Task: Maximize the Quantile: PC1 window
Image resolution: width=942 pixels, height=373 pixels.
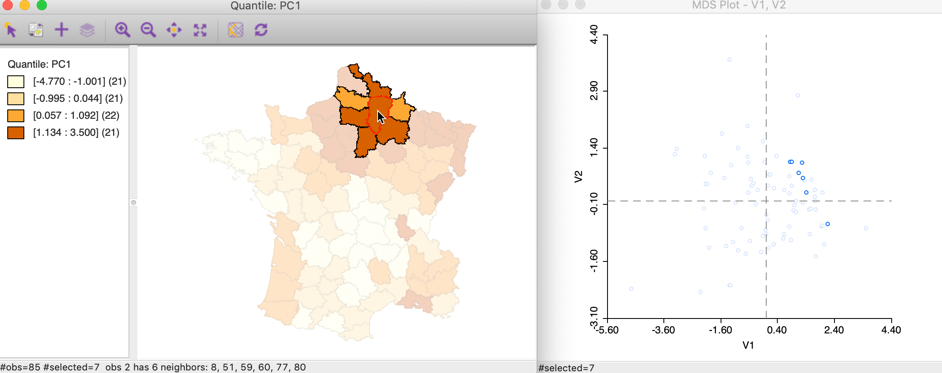Action: [x=42, y=5]
